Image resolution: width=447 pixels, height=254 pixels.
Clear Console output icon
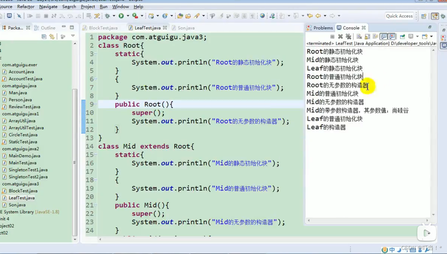[359, 36]
